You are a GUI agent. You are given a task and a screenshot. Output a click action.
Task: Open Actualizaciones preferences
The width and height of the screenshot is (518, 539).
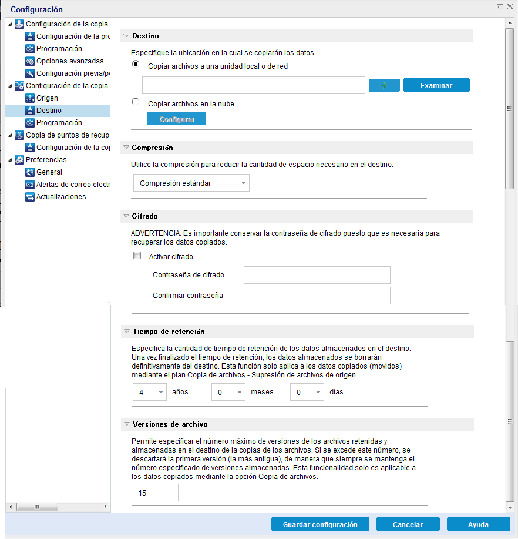click(x=61, y=197)
